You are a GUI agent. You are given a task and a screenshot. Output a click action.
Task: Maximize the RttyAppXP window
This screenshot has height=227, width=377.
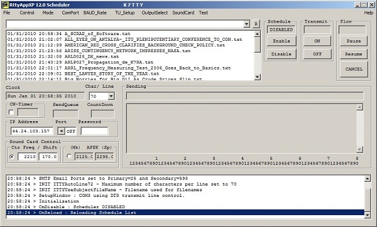click(x=364, y=4)
